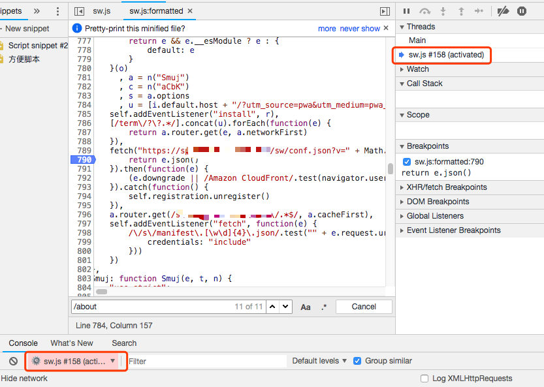
Task: Switch to the Console tab
Action: 23,343
